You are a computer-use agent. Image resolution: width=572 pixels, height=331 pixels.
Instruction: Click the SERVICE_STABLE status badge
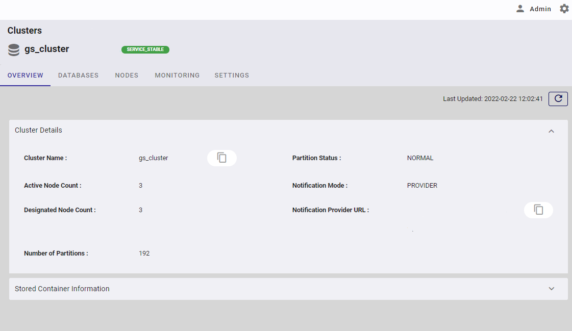point(145,49)
